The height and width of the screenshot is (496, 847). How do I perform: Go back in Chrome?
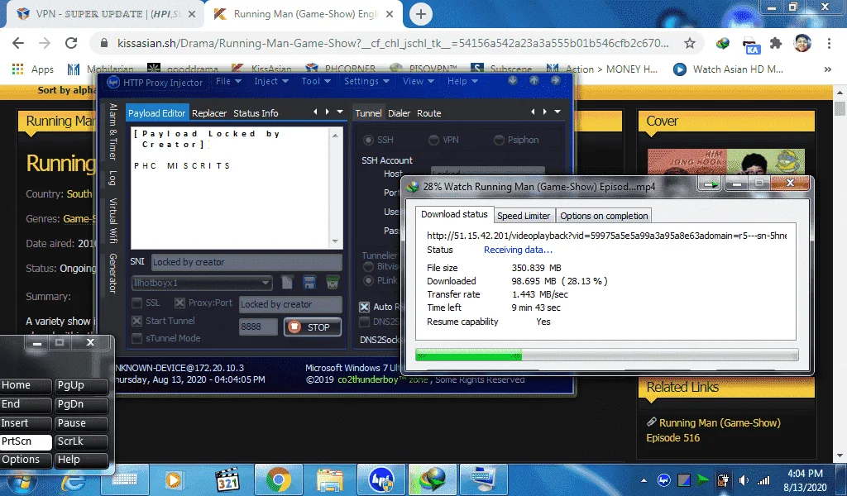click(x=18, y=43)
